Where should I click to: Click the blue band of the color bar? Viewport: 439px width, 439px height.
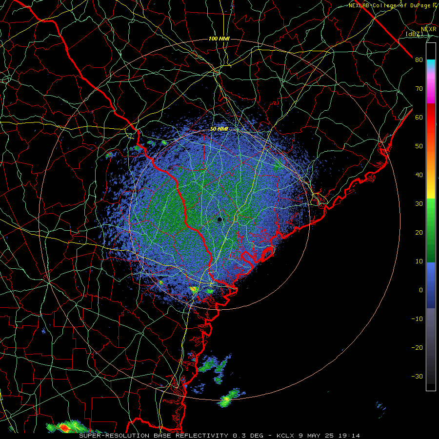(x=431, y=285)
